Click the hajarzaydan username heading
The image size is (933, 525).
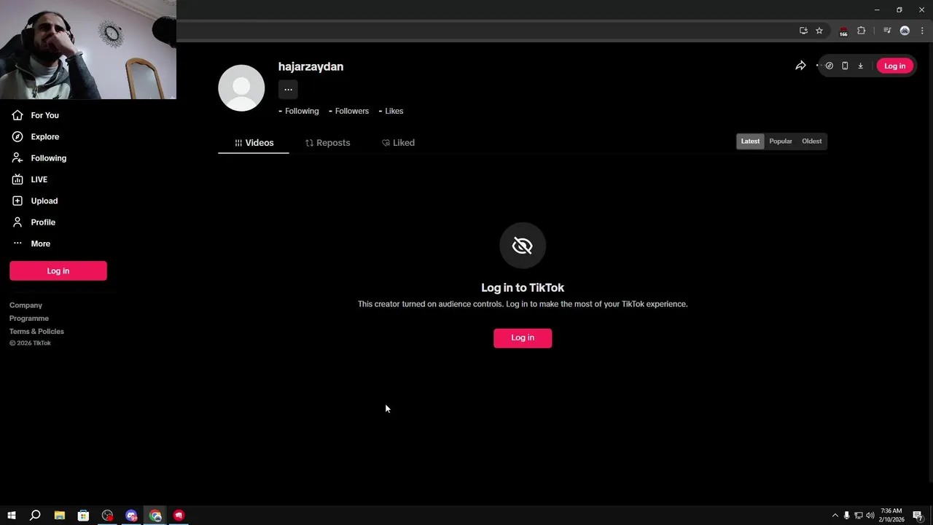click(311, 66)
